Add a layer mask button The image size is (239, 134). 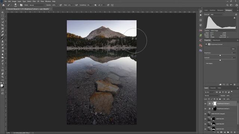[x=221, y=133]
